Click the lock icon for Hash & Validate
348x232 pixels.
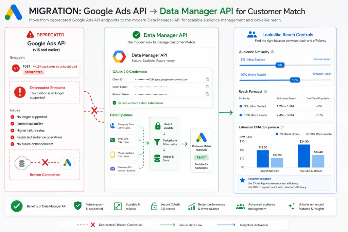[158, 126]
